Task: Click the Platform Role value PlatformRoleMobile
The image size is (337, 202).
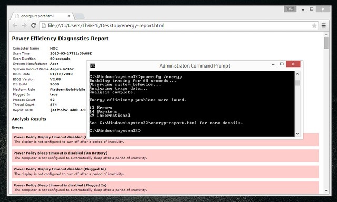Action: [x=67, y=89]
